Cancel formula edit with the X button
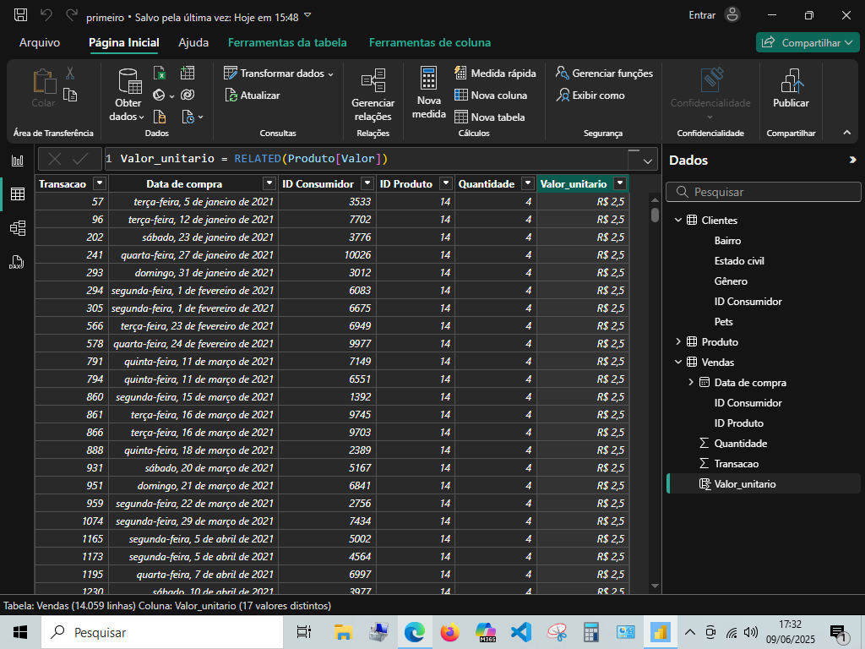Viewport: 865px width, 649px height. coord(55,159)
